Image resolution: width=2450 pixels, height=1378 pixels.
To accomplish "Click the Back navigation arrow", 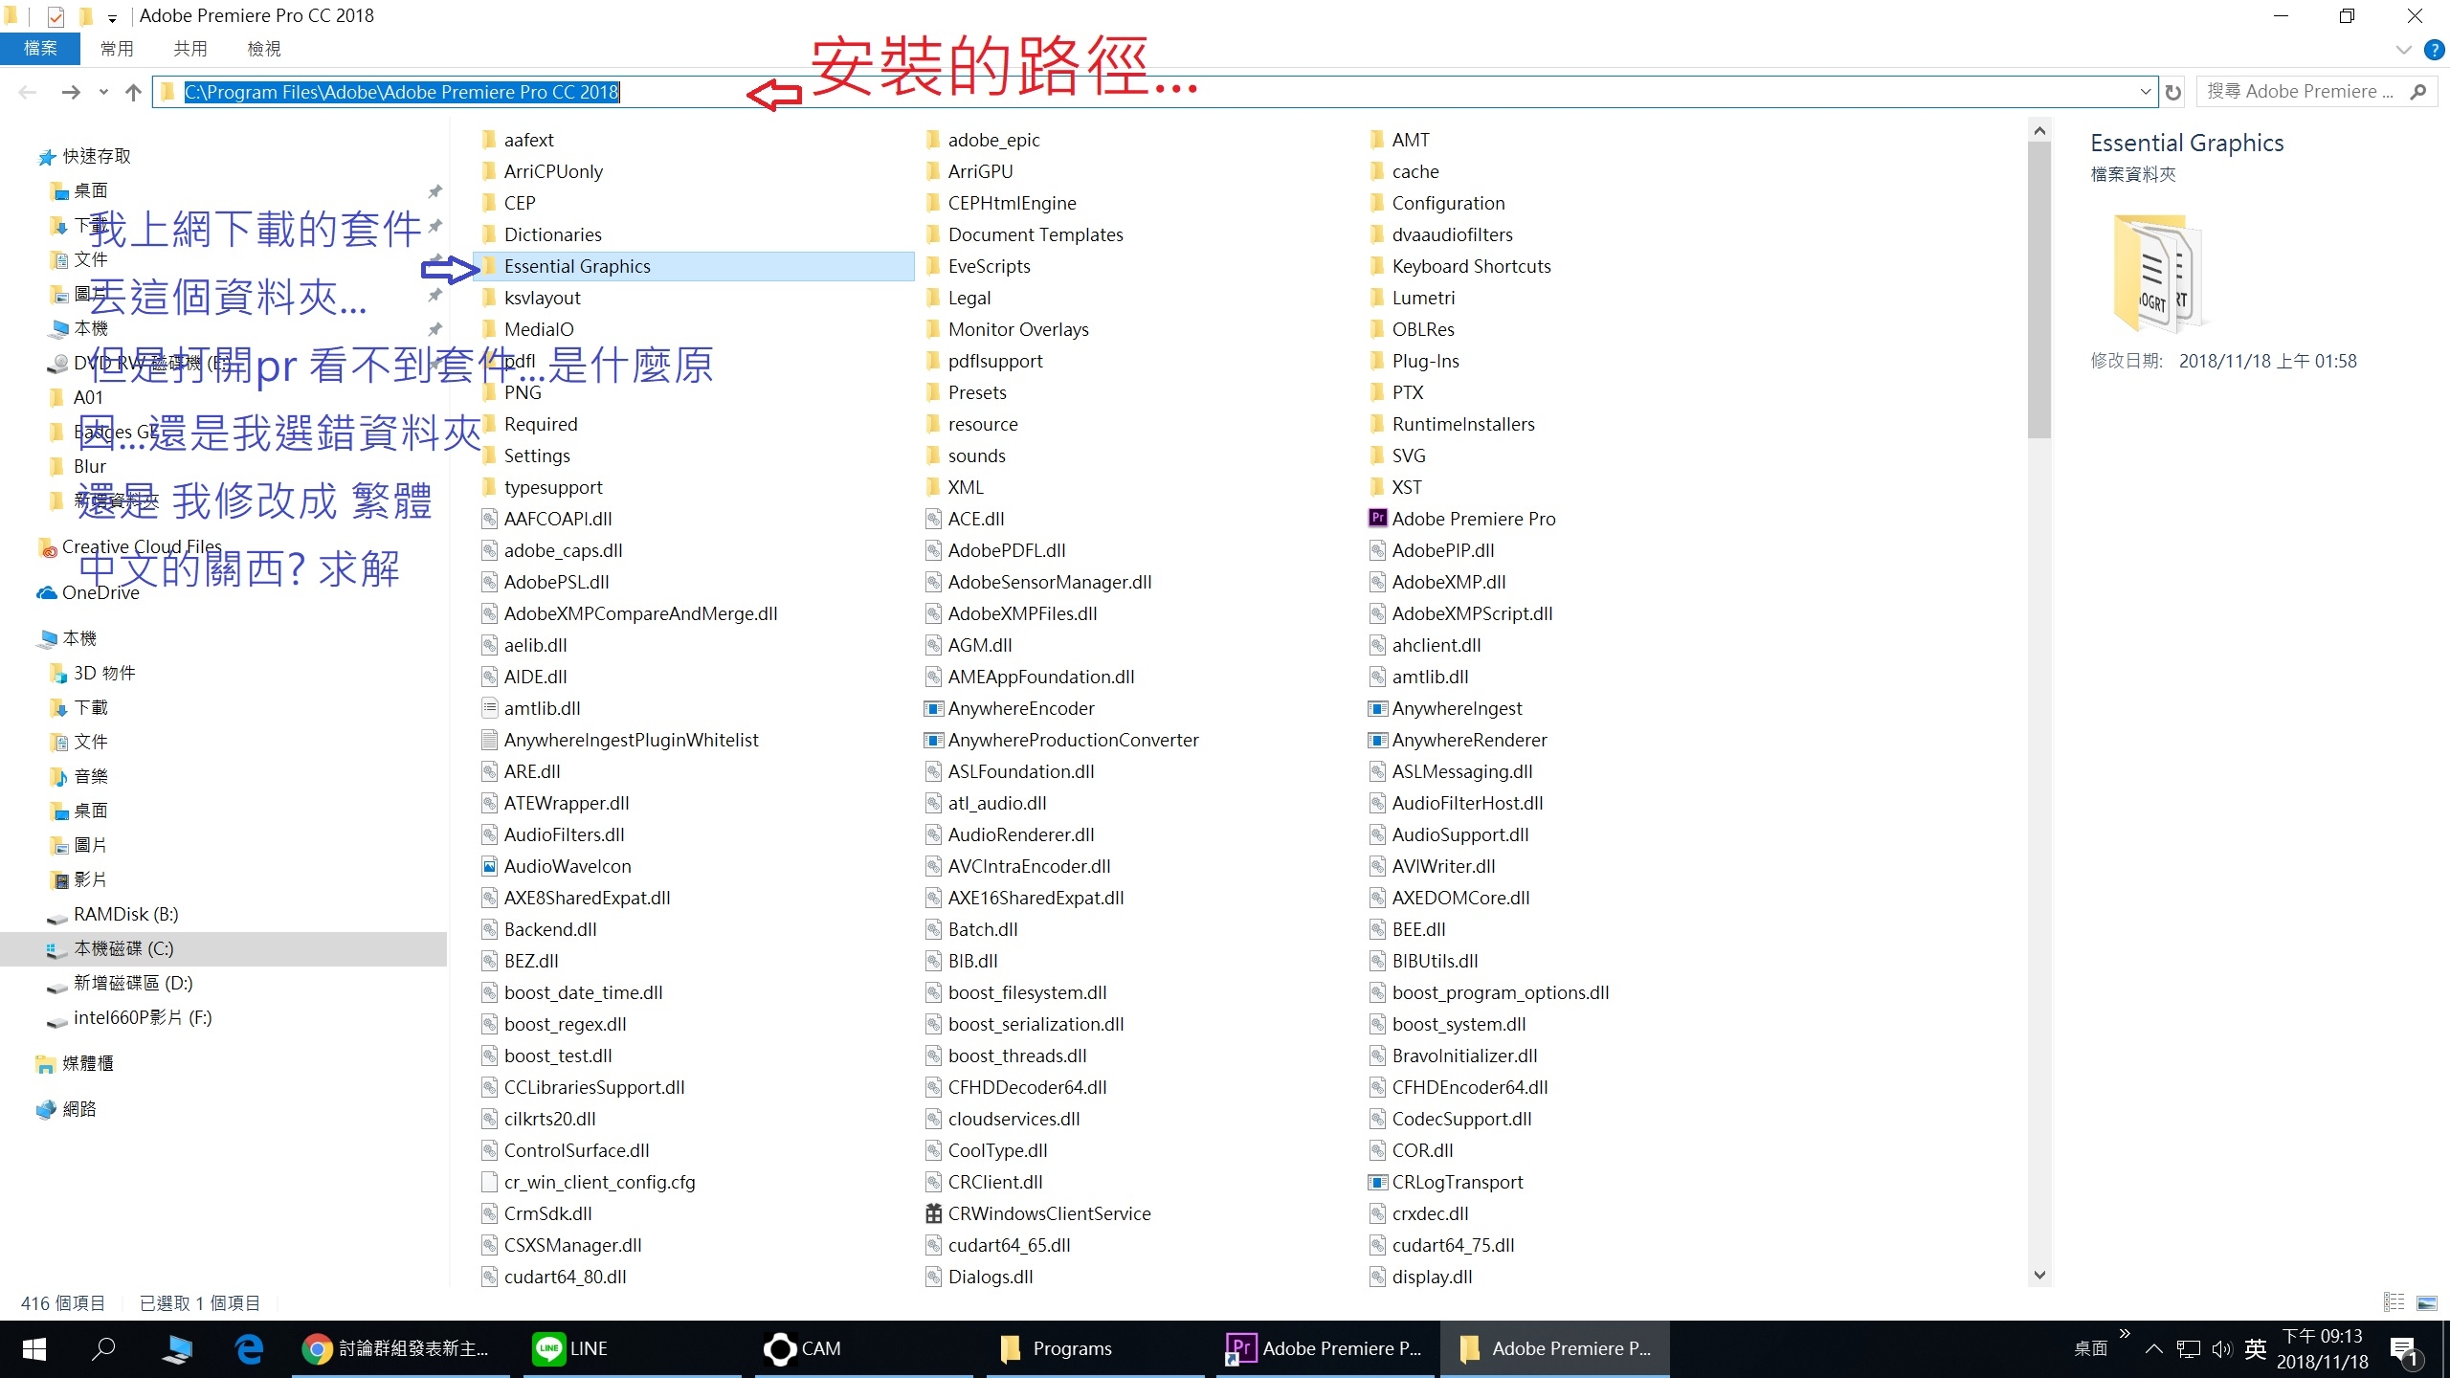I will tap(28, 92).
